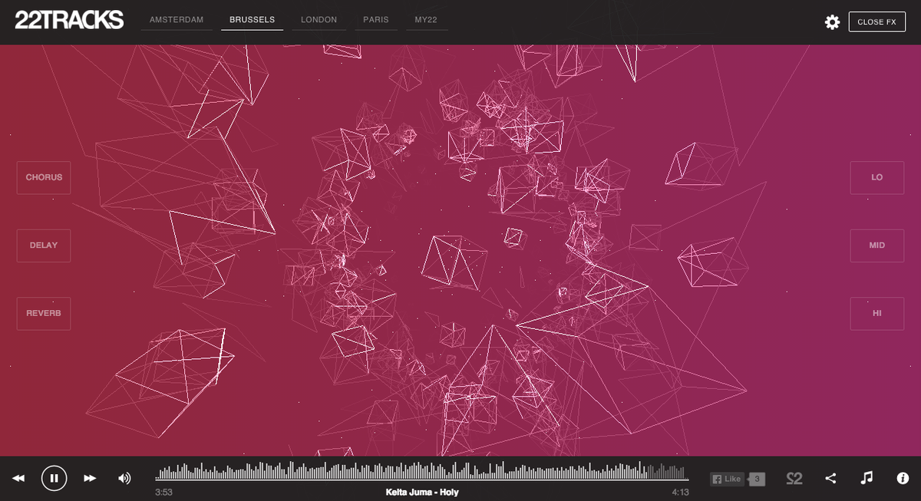This screenshot has width=921, height=501.
Task: Click the 22 logo icon in player bar
Action: pyautogui.click(x=794, y=479)
